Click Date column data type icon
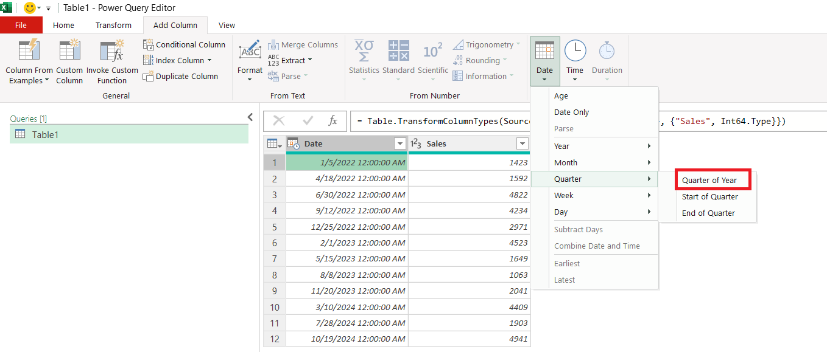The width and height of the screenshot is (827, 352). tap(294, 143)
